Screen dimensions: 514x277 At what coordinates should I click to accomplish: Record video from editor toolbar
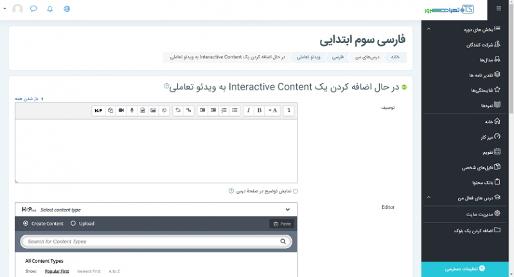(x=121, y=110)
